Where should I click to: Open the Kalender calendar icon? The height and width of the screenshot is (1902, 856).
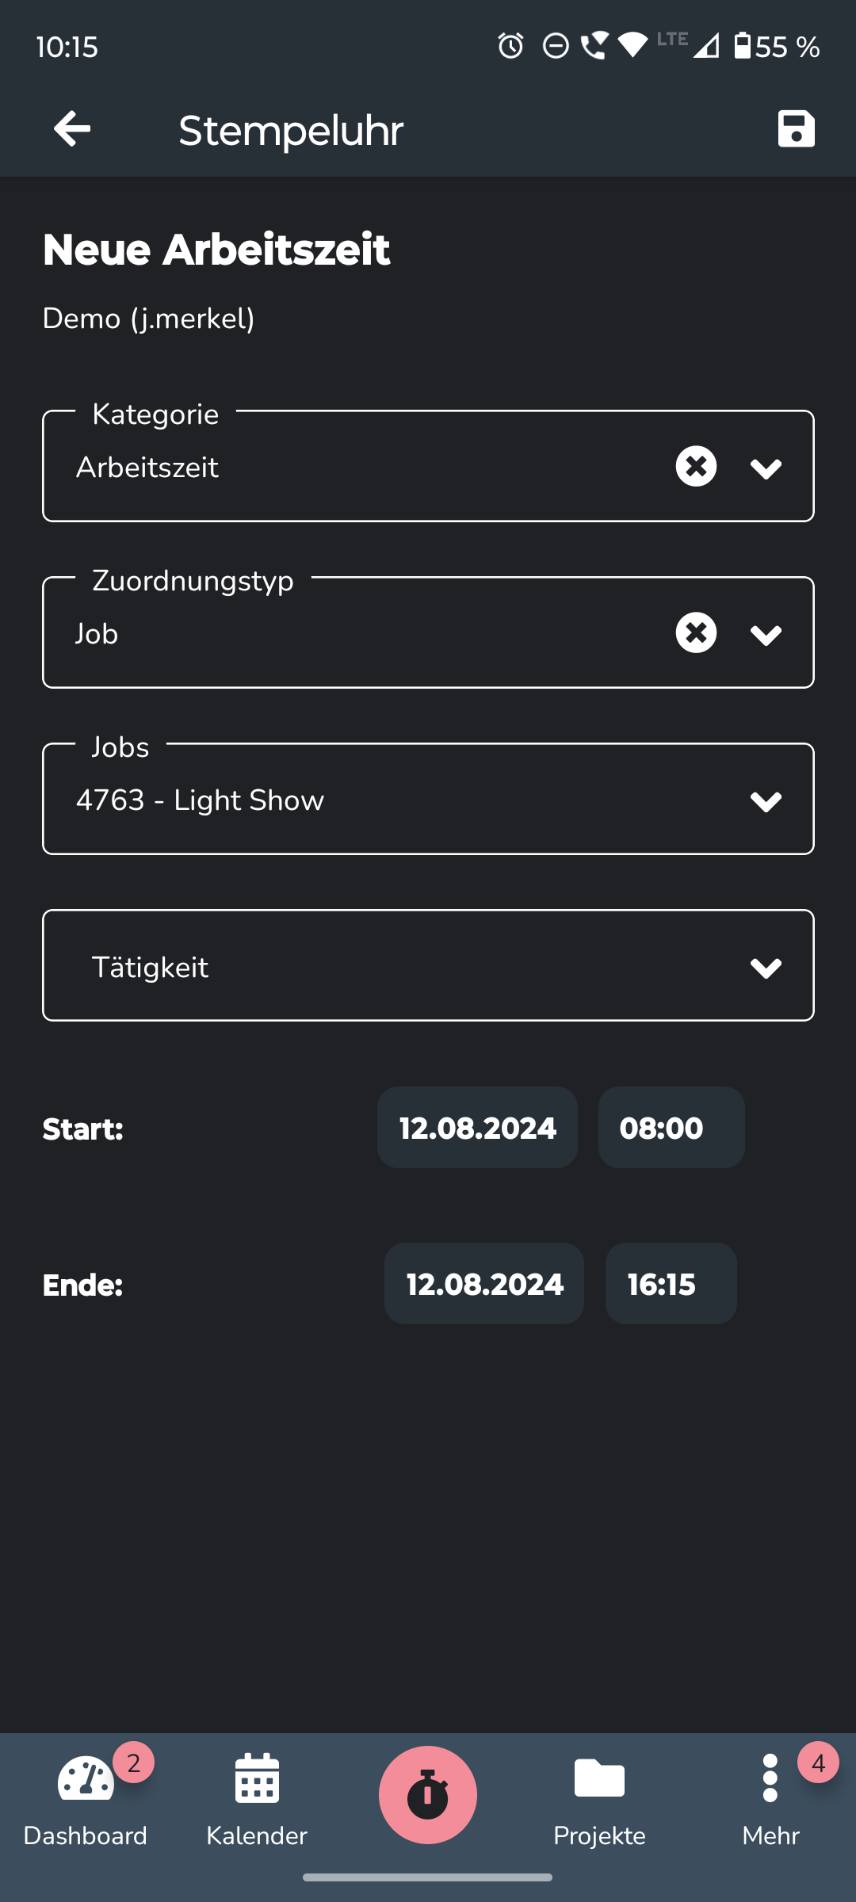click(257, 1780)
